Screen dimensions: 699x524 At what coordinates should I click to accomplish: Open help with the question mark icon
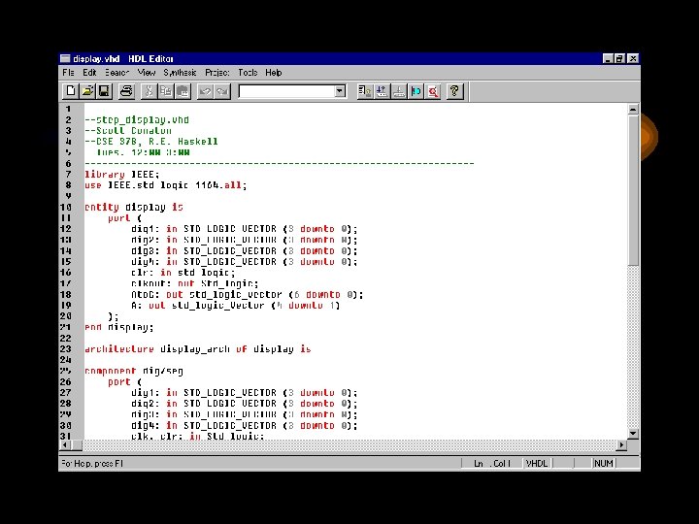point(455,91)
